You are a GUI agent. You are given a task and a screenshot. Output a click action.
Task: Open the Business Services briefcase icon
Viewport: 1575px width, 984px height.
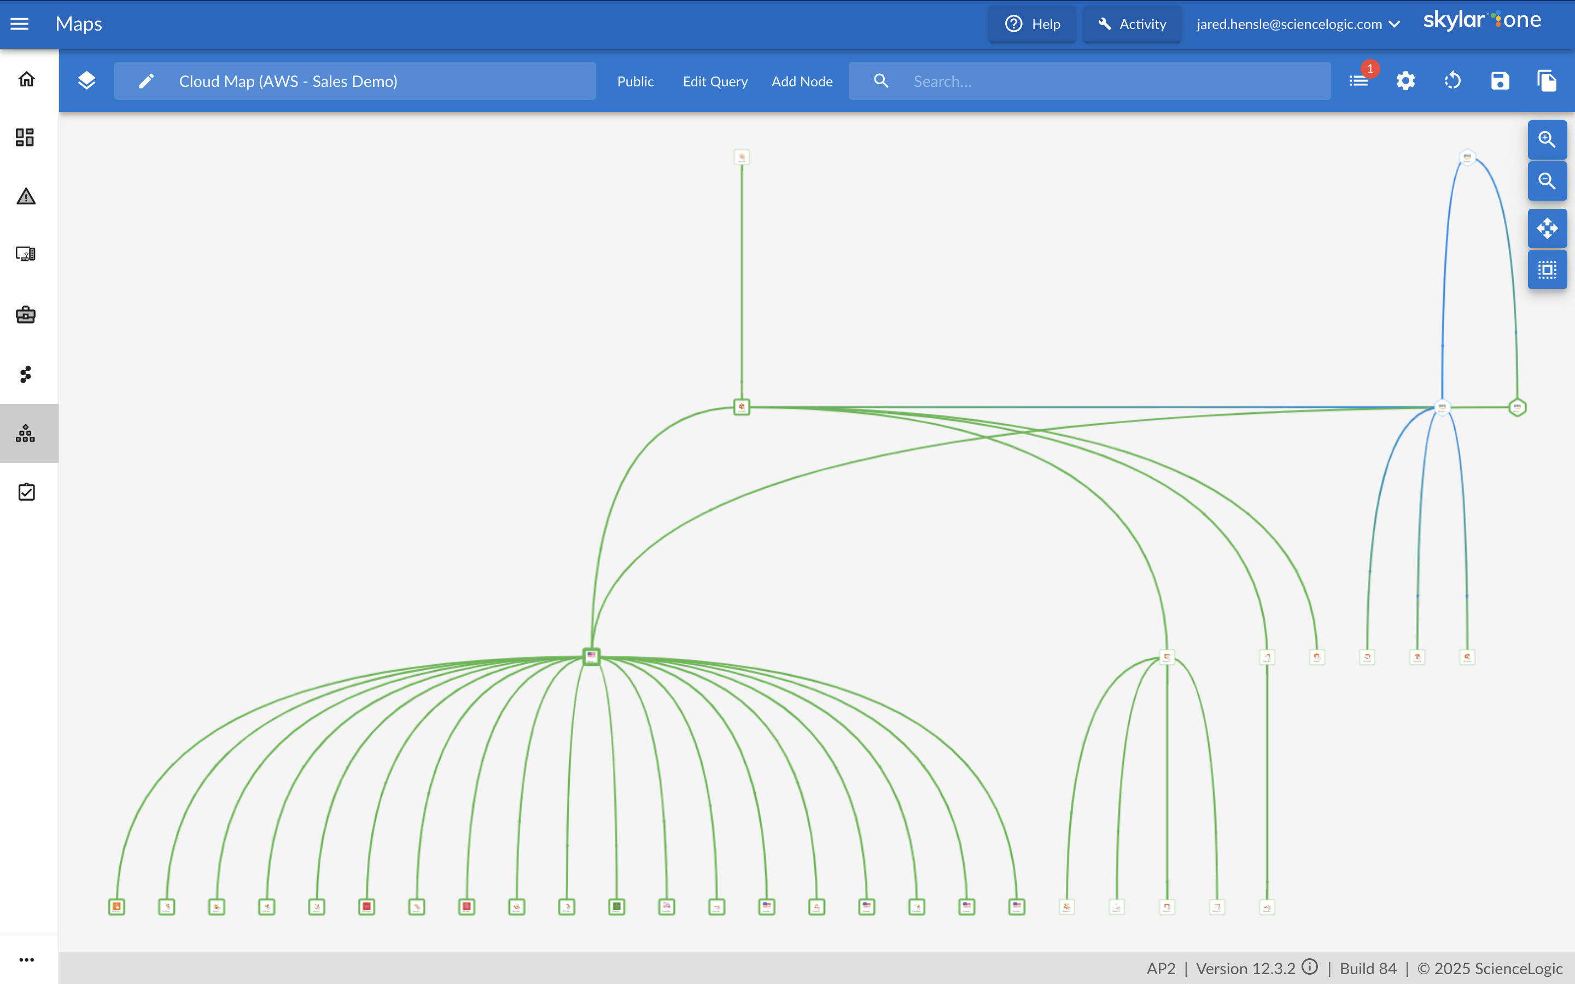coord(25,315)
